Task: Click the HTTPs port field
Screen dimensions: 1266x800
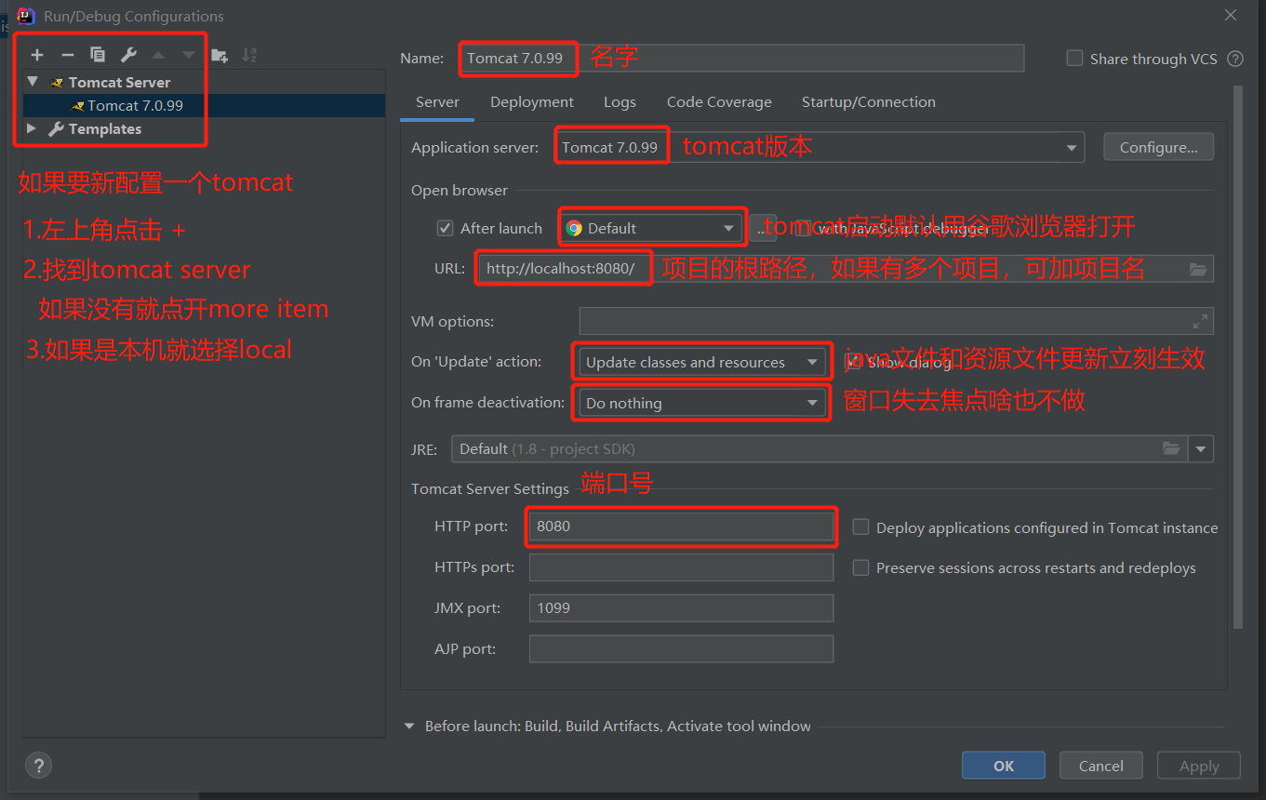Action: pyautogui.click(x=681, y=567)
